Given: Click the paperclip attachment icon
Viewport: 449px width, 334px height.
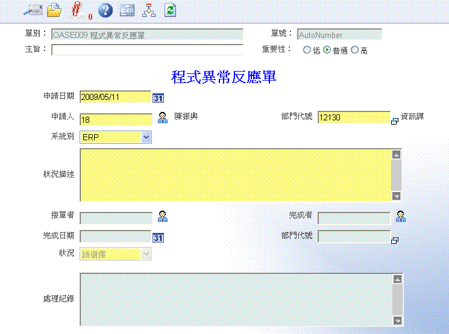Looking at the screenshot, I should coord(76,10).
